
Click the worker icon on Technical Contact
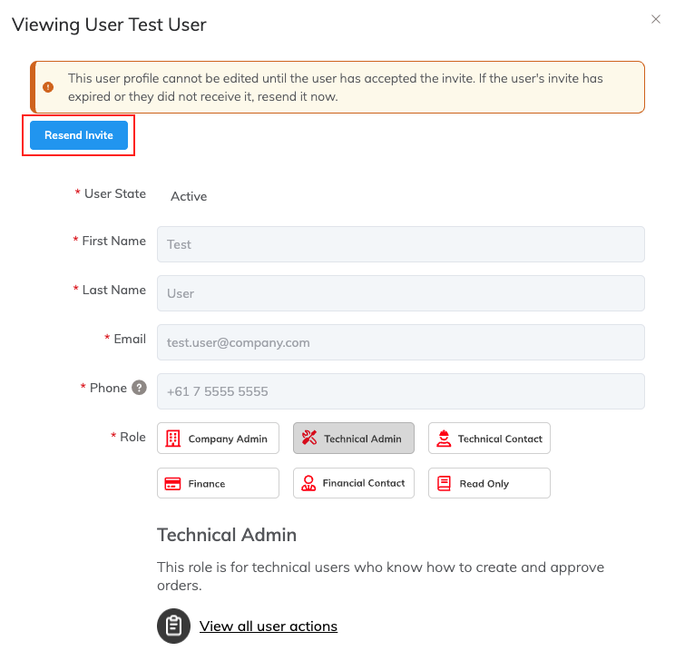pyautogui.click(x=444, y=439)
